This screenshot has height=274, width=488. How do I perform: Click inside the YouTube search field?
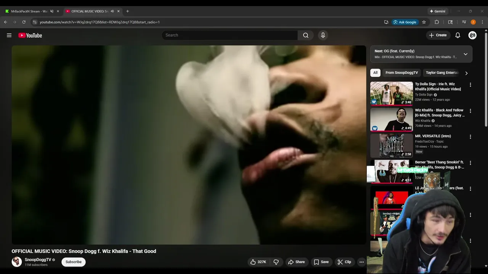point(230,35)
